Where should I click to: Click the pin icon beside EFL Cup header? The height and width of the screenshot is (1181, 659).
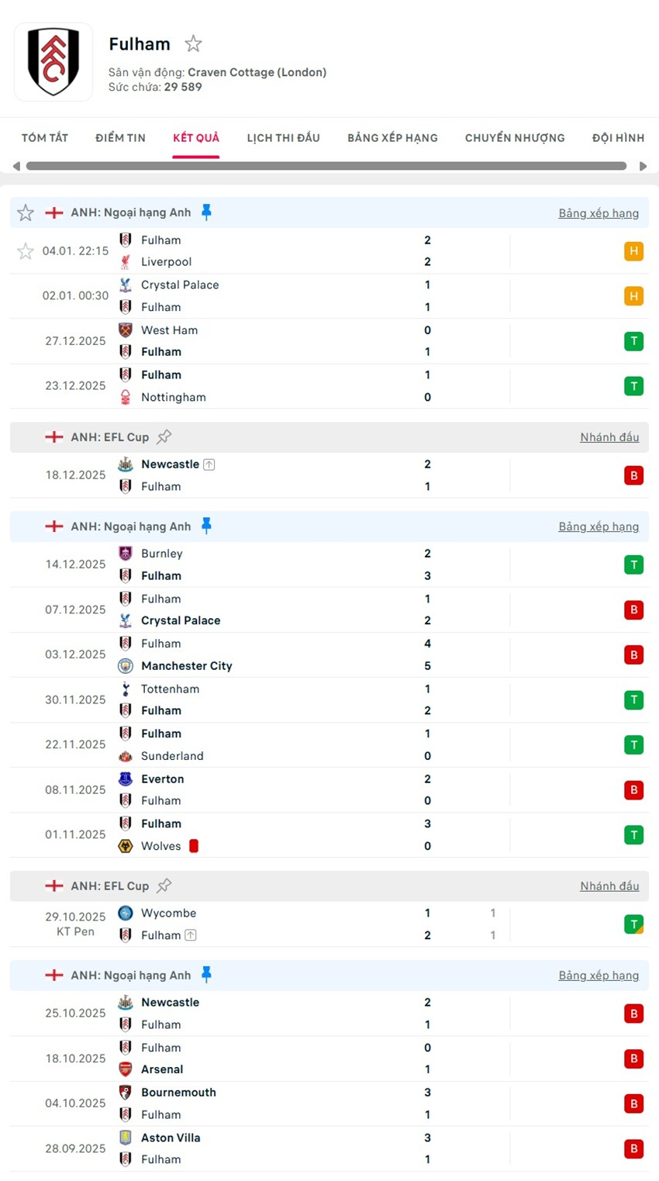click(164, 437)
